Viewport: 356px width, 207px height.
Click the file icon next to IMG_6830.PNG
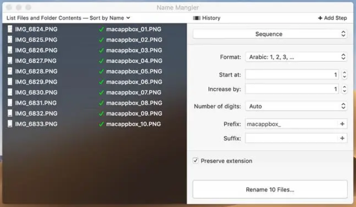10,92
